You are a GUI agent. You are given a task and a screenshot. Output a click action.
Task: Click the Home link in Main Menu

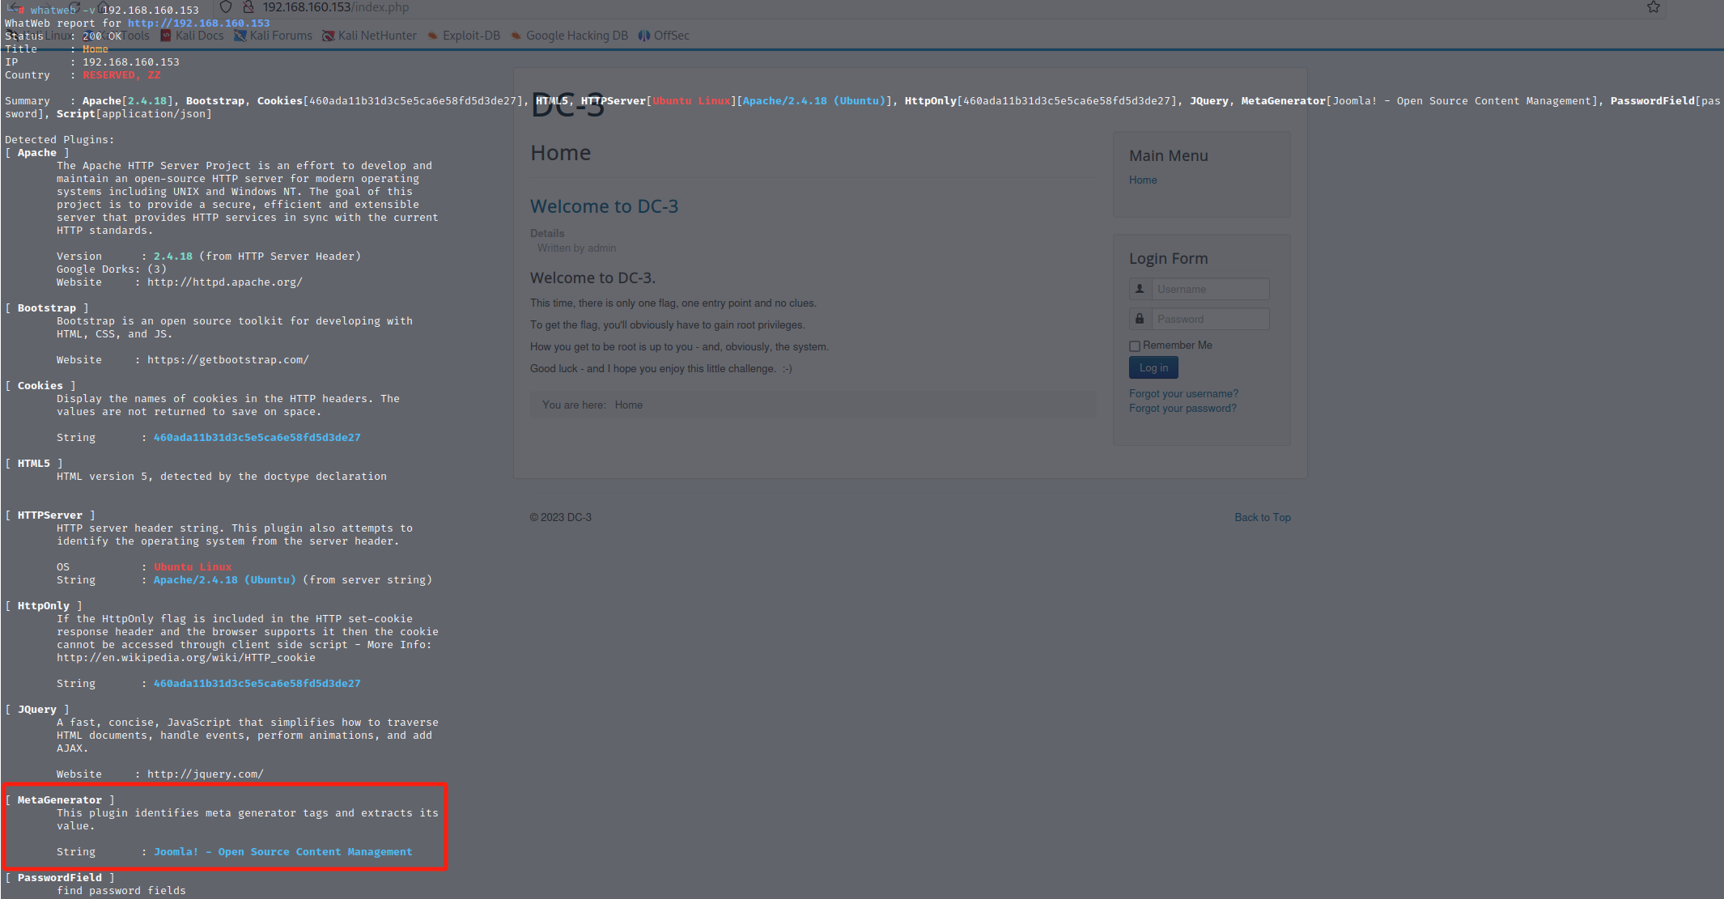click(x=1143, y=180)
